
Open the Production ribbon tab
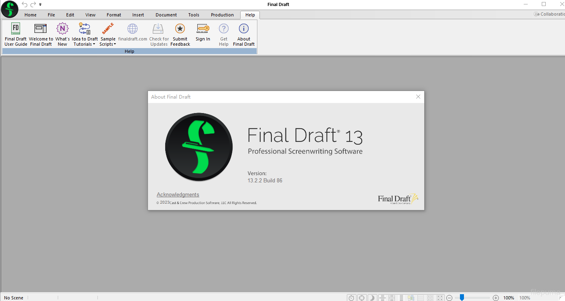click(x=222, y=15)
